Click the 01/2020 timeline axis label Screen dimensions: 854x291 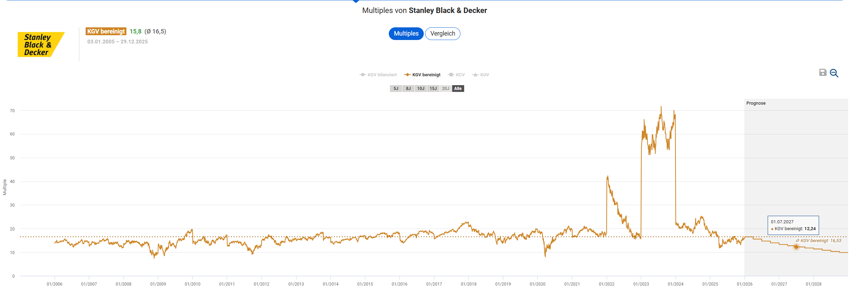point(537,284)
